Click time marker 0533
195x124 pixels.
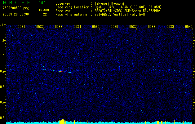tap(59, 27)
